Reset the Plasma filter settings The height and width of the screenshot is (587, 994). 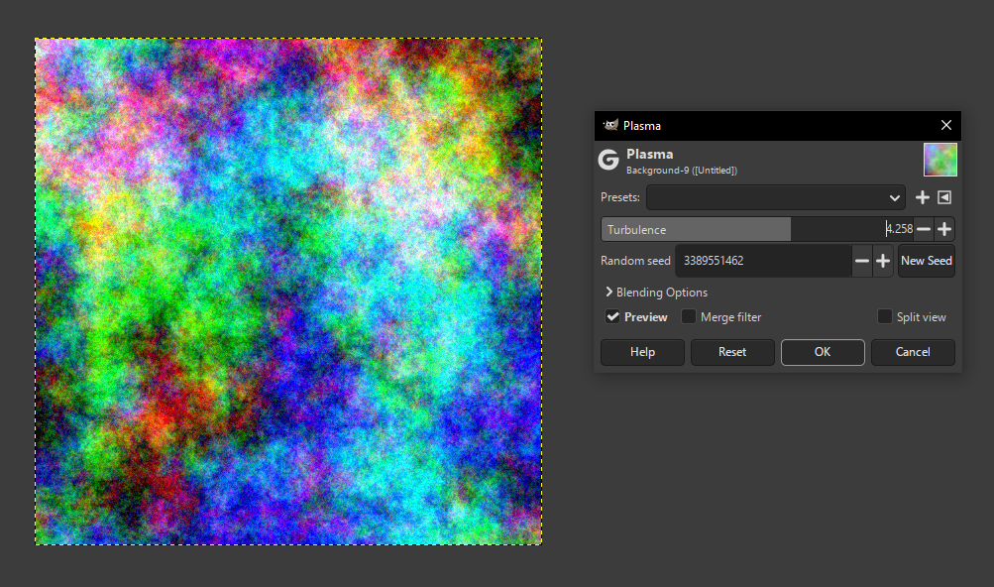732,352
